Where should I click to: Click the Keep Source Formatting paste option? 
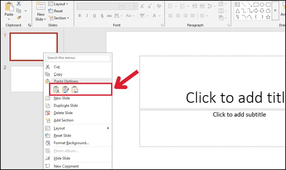point(65,89)
